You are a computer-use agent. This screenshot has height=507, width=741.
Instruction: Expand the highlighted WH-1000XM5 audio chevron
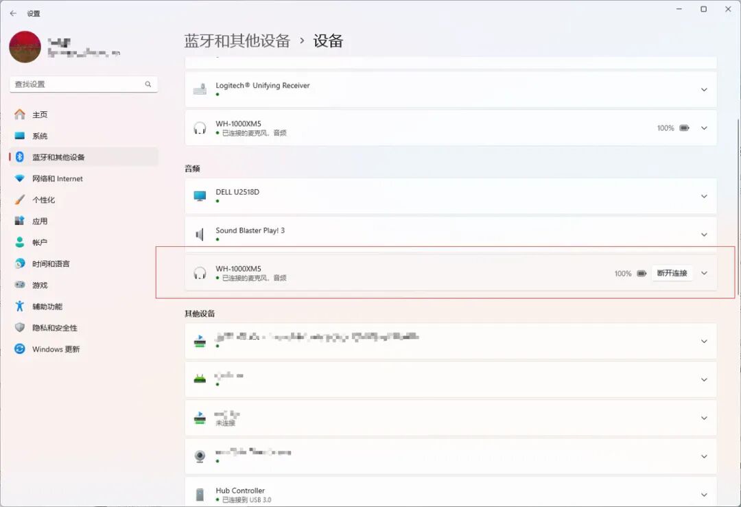click(x=704, y=273)
